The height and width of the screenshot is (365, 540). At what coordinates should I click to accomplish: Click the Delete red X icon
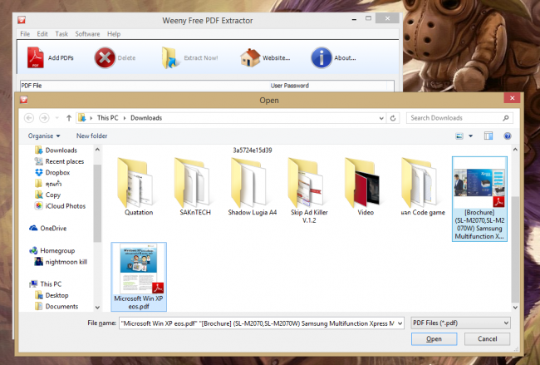click(105, 57)
